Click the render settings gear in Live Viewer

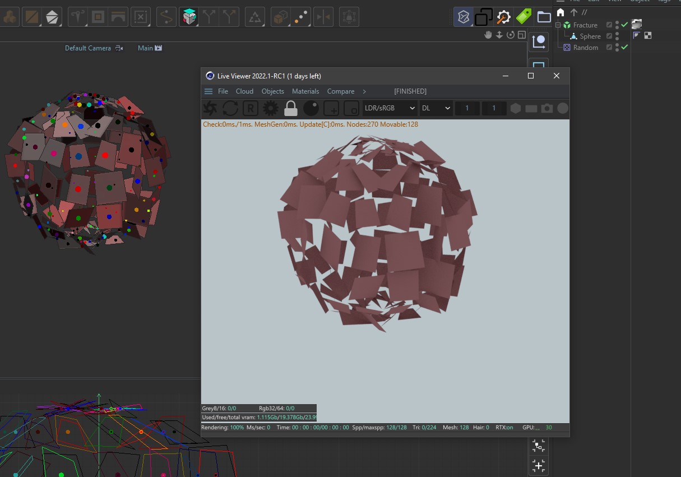coord(271,108)
